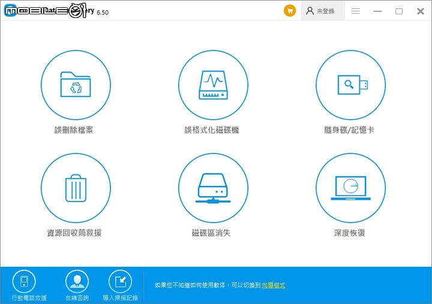Select the 磁碟區消失 lost partition icon
The image size is (432, 304).
[x=213, y=188]
